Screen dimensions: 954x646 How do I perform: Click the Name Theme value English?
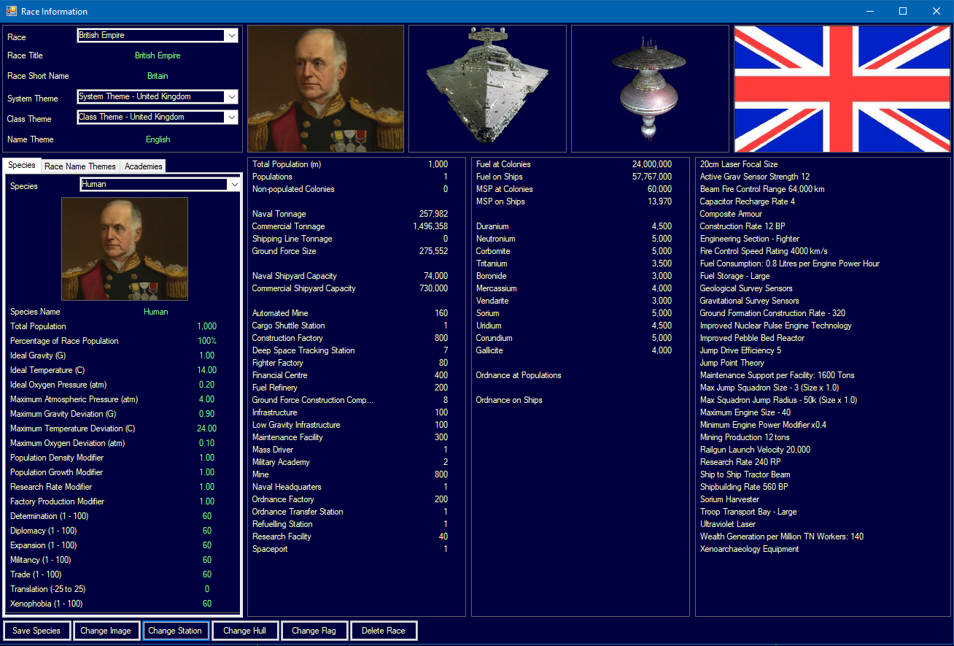tap(158, 139)
